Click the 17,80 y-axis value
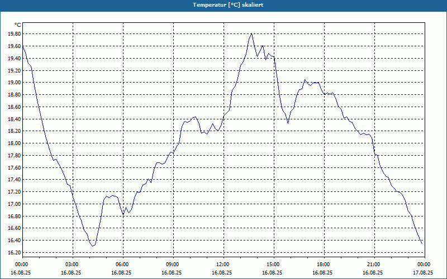This screenshot has height=279, width=447. pyautogui.click(x=15, y=156)
